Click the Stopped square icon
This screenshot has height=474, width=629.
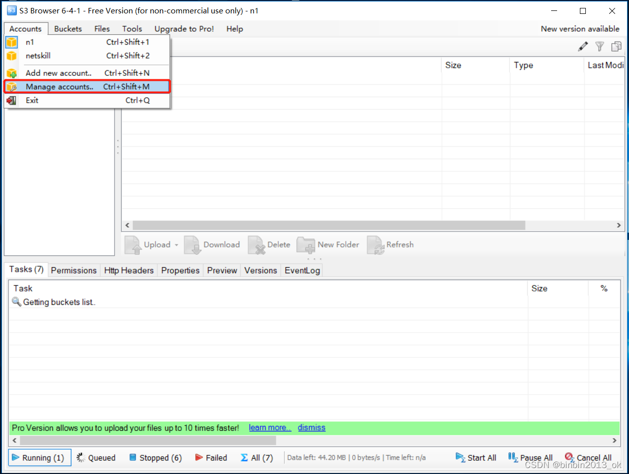tap(132, 457)
